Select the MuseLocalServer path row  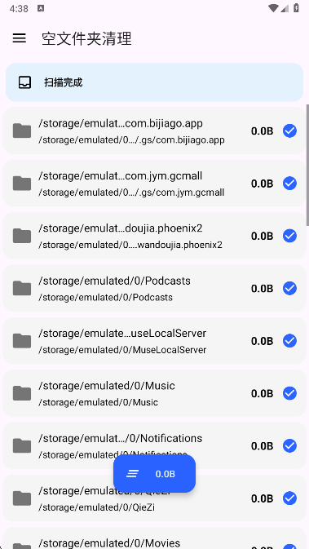154,340
